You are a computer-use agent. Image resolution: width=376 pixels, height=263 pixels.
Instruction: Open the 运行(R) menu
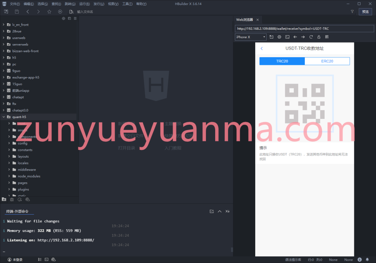point(84,4)
